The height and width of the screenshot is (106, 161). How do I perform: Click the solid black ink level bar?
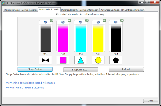tap(116, 38)
